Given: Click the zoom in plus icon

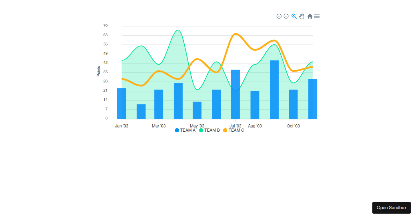Looking at the screenshot, I should click(x=279, y=16).
